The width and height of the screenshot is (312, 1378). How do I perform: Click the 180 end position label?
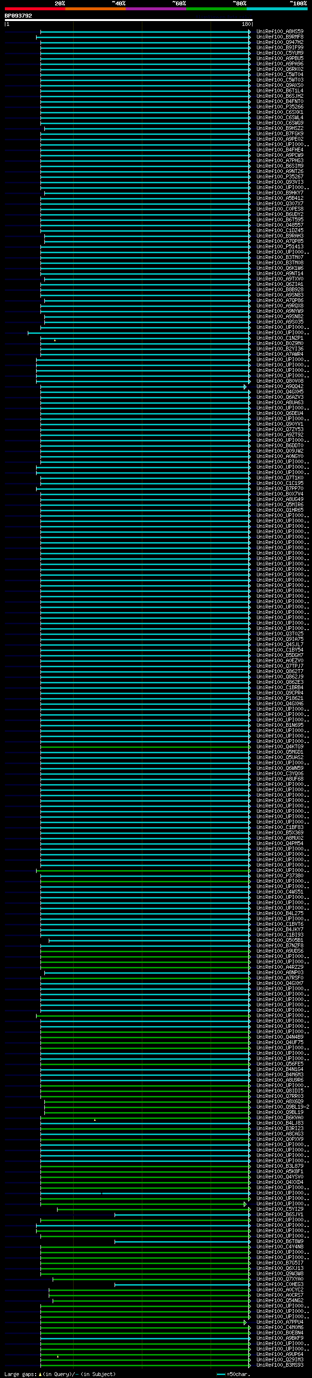click(x=246, y=24)
